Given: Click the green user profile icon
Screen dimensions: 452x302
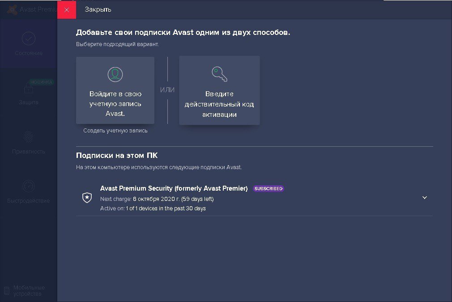Looking at the screenshot, I should pyautogui.click(x=115, y=74).
